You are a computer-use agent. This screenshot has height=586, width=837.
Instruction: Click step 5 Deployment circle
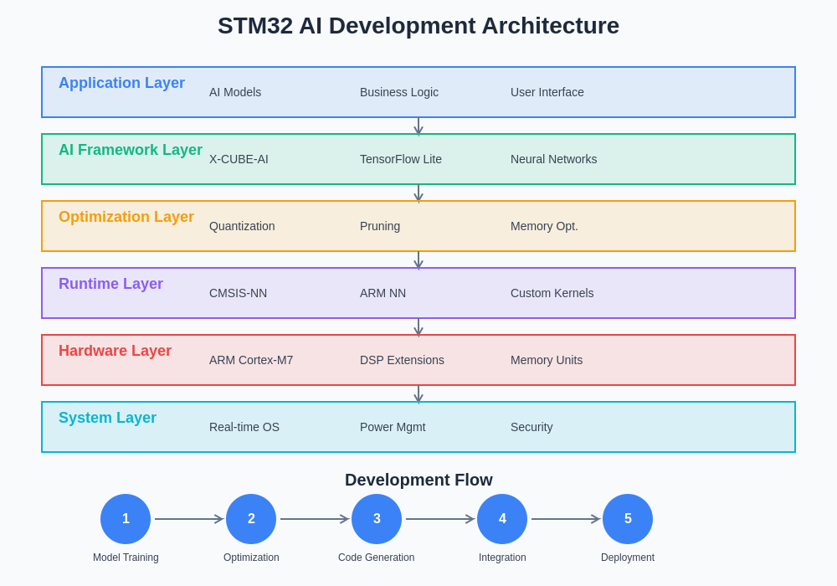(x=628, y=519)
